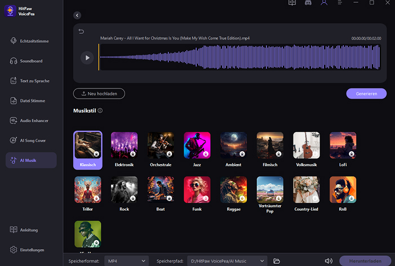
Task: Select AI Musik in sidebar
Action: (x=31, y=160)
